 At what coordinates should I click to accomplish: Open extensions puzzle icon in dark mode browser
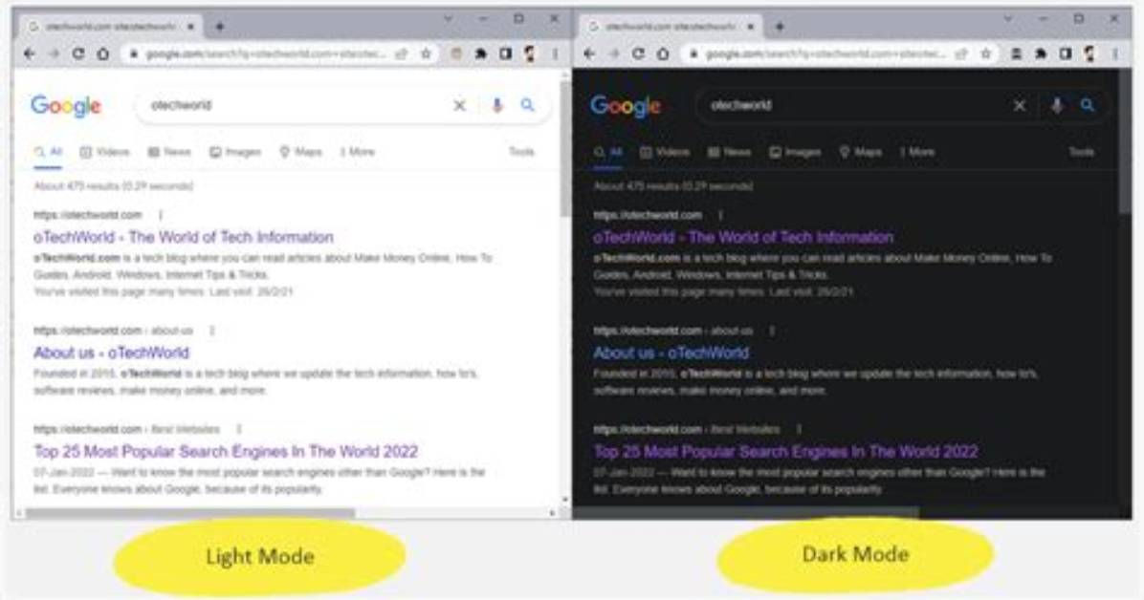pos(1041,54)
